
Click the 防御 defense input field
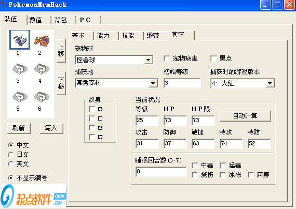tap(175, 144)
